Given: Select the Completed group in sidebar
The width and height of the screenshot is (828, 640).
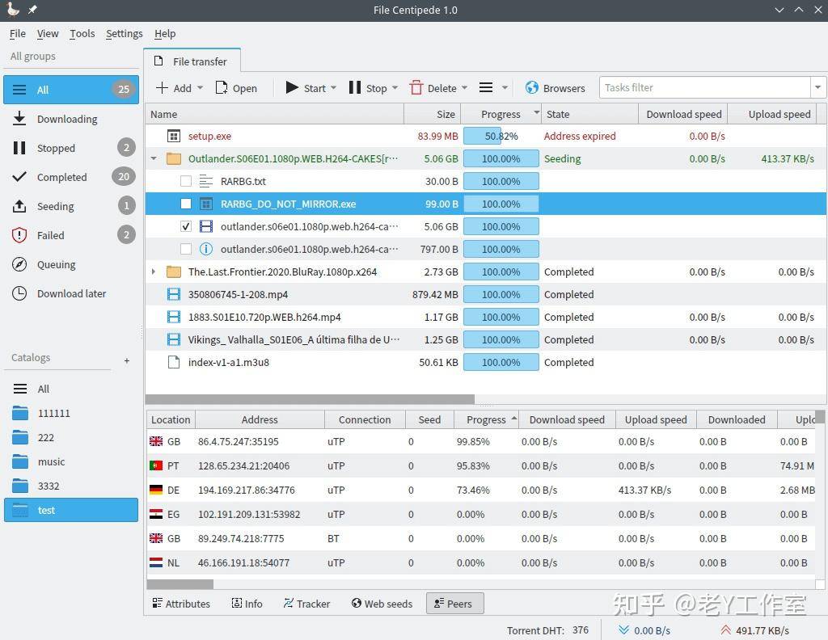Looking at the screenshot, I should point(71,177).
